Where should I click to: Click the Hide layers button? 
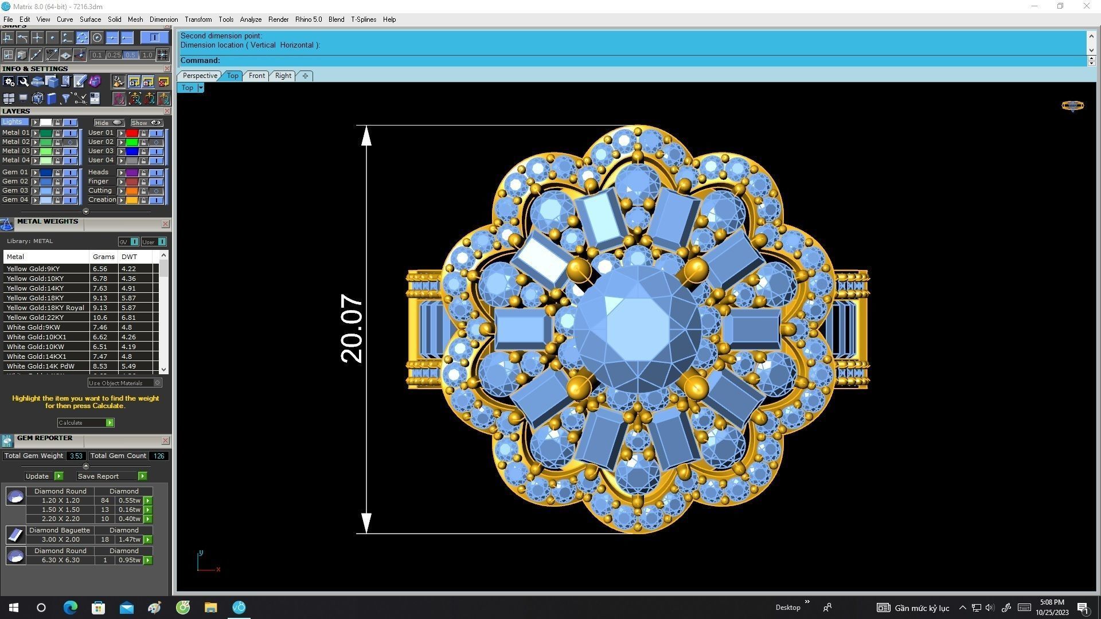pyautogui.click(x=108, y=123)
